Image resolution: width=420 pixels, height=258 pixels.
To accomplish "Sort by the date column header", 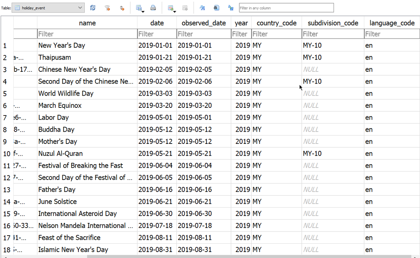I will coord(157,23).
